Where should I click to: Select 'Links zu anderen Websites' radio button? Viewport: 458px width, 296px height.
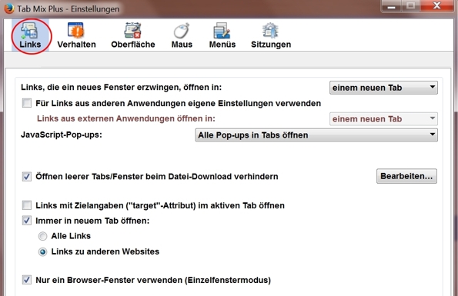42,251
